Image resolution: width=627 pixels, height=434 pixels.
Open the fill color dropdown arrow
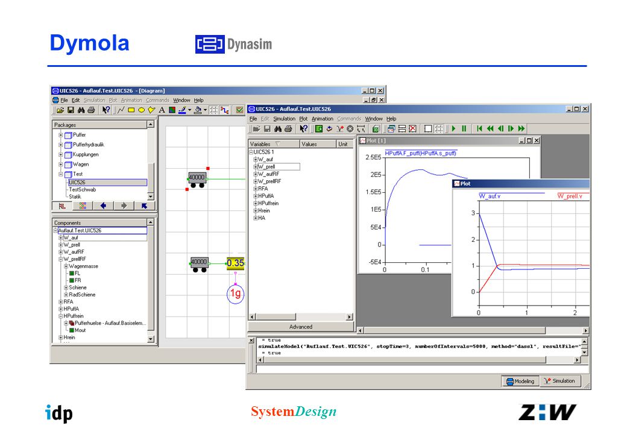[x=205, y=110]
